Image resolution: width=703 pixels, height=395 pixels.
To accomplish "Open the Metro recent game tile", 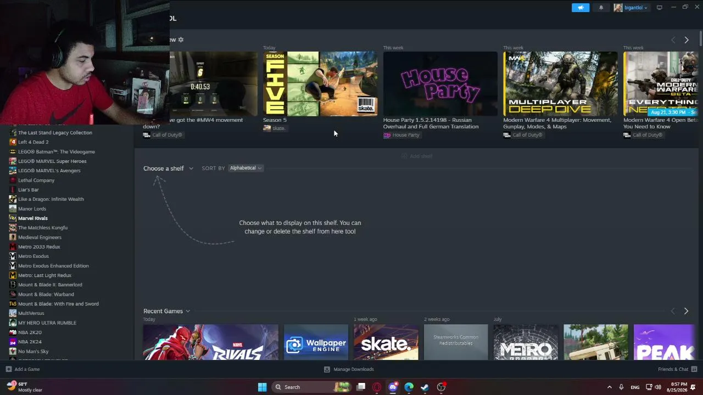I will pyautogui.click(x=526, y=342).
